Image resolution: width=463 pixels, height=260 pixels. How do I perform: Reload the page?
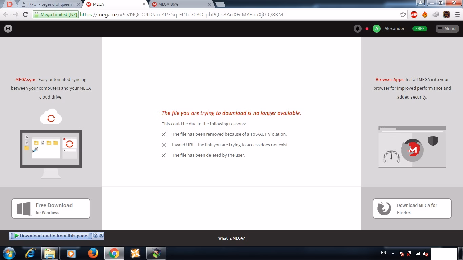[25, 14]
